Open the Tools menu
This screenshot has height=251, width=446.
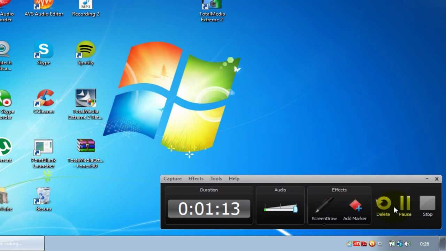[x=216, y=178]
